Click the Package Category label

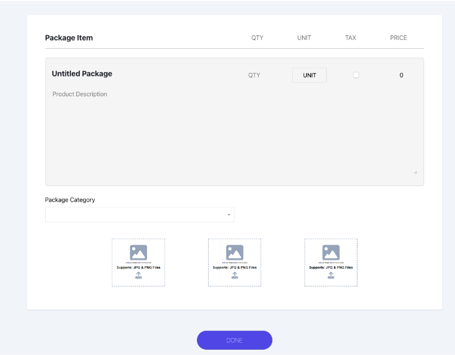[70, 200]
